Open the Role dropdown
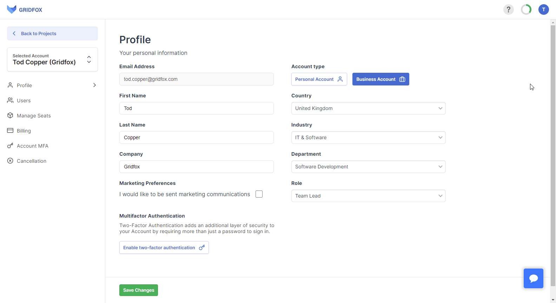Viewport: 556px width, 303px height. click(368, 196)
